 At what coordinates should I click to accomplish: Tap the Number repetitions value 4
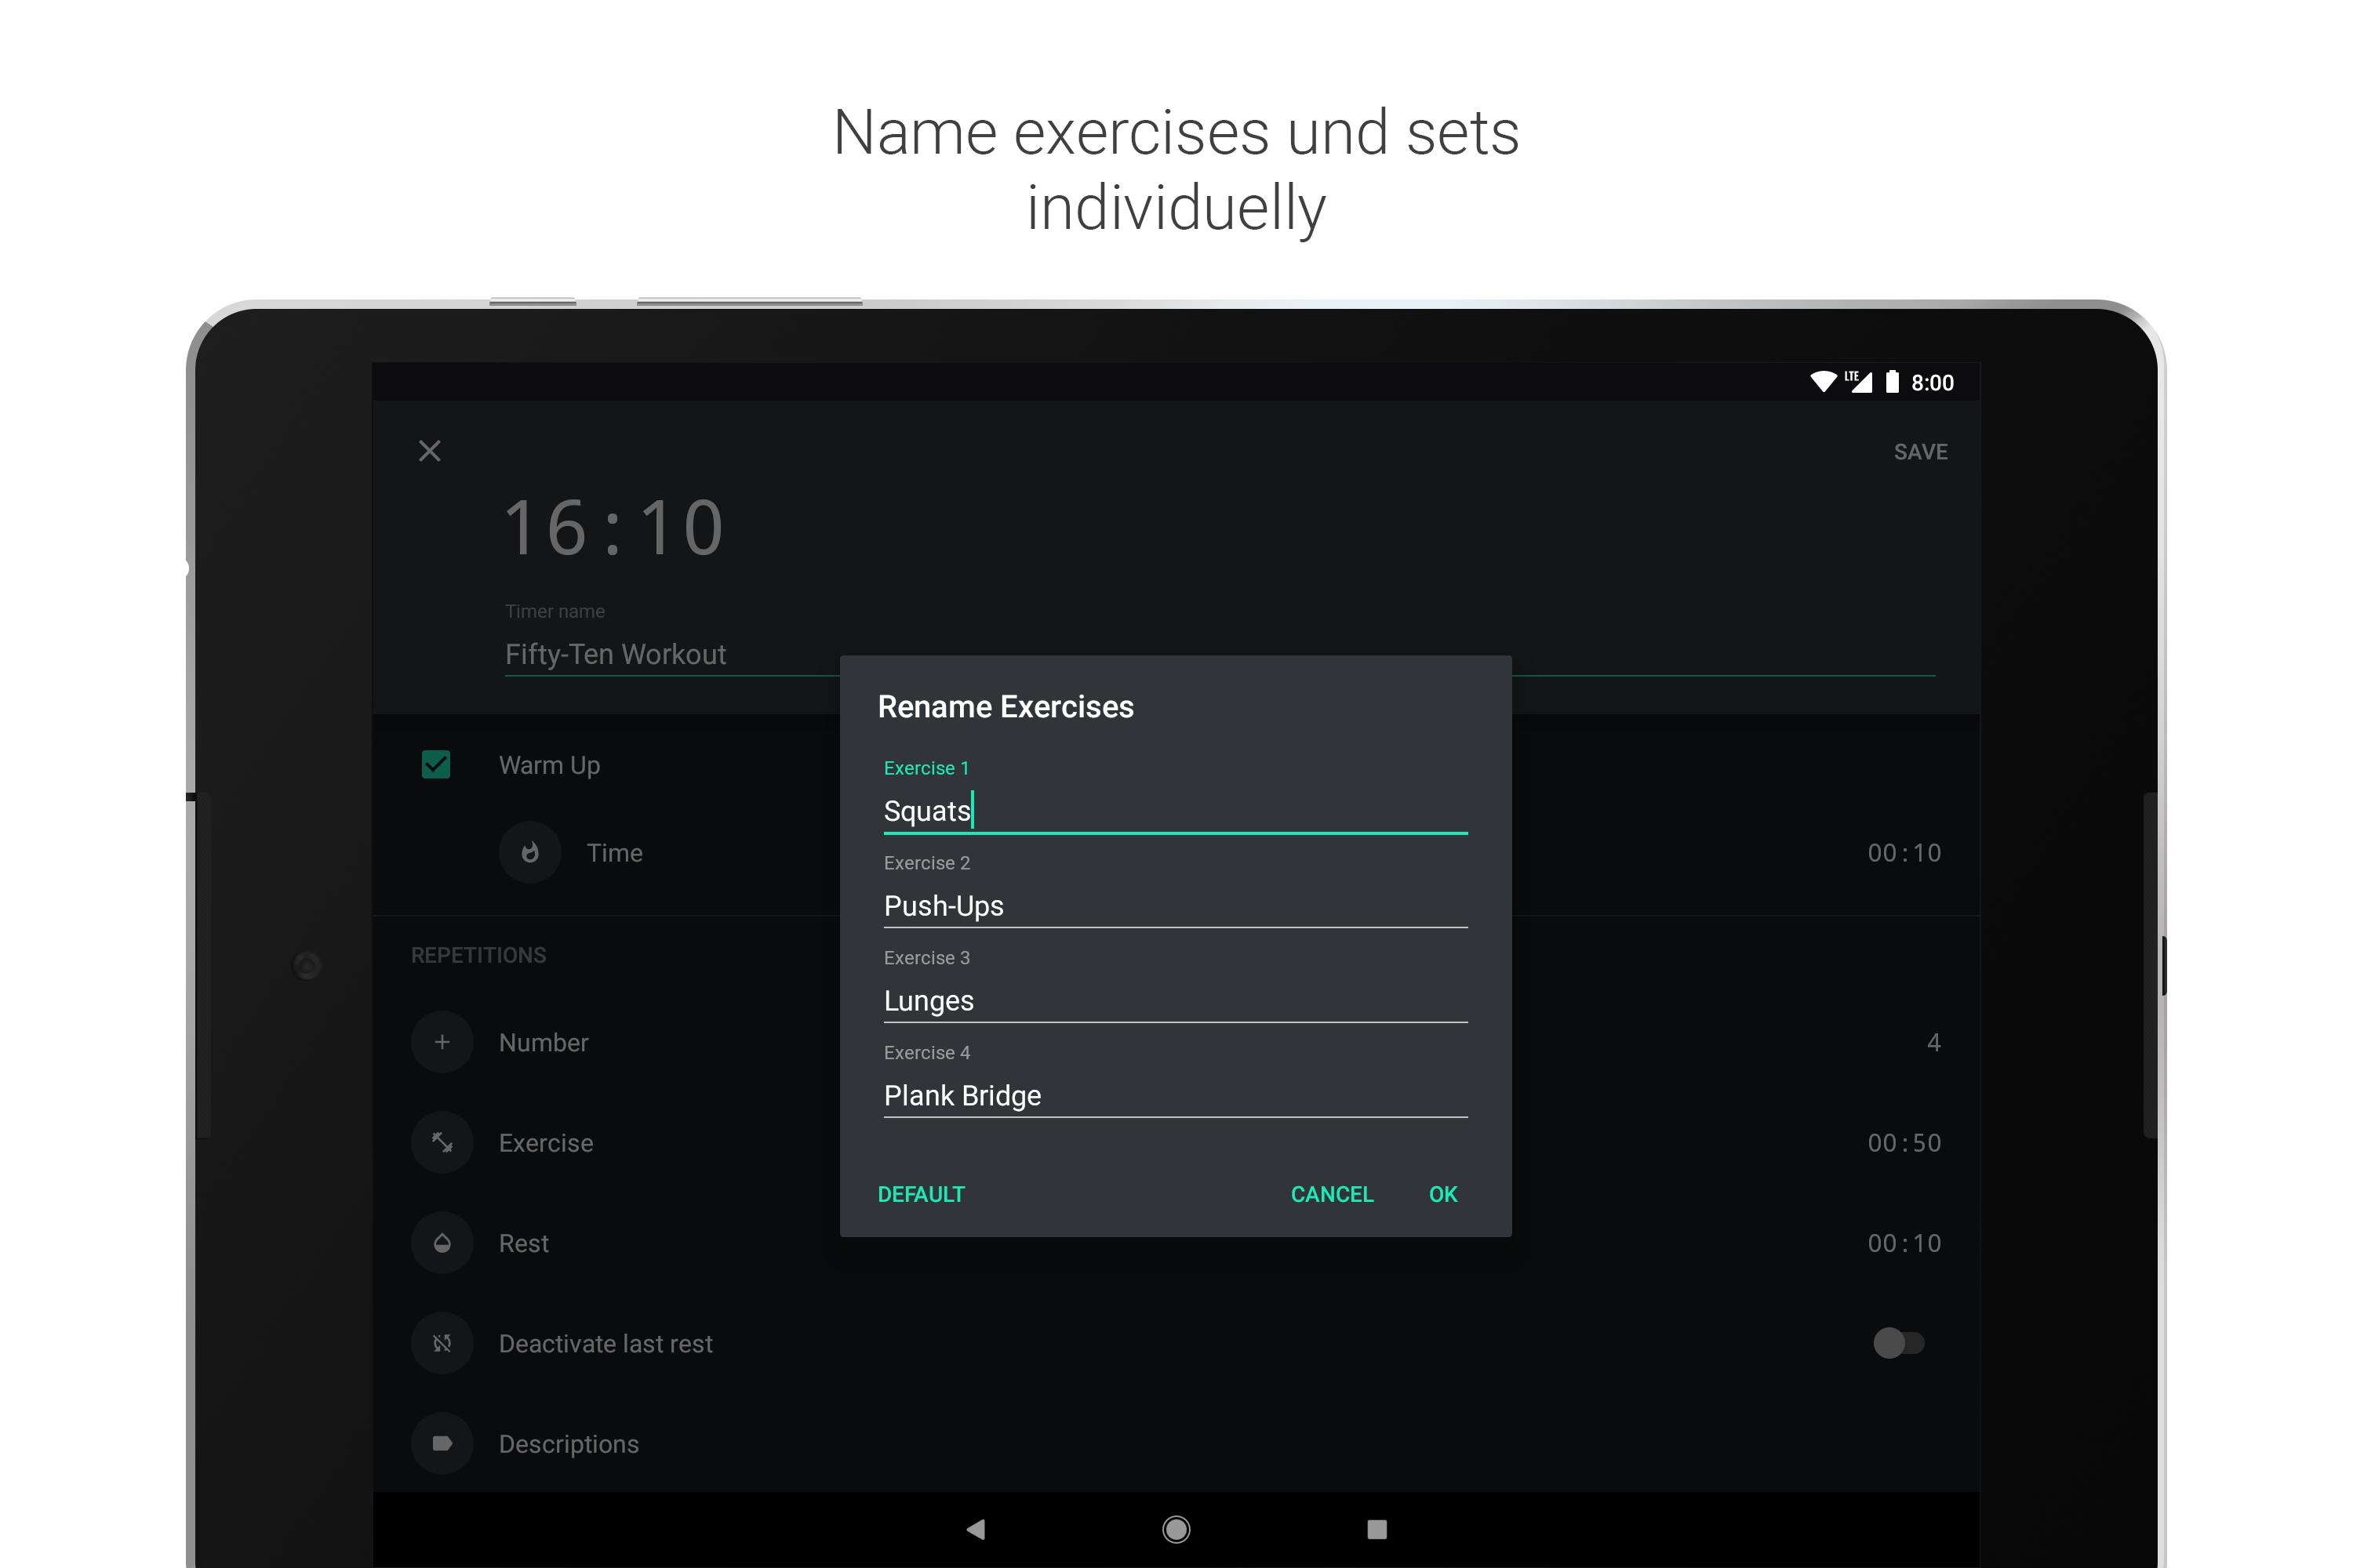1933,1043
